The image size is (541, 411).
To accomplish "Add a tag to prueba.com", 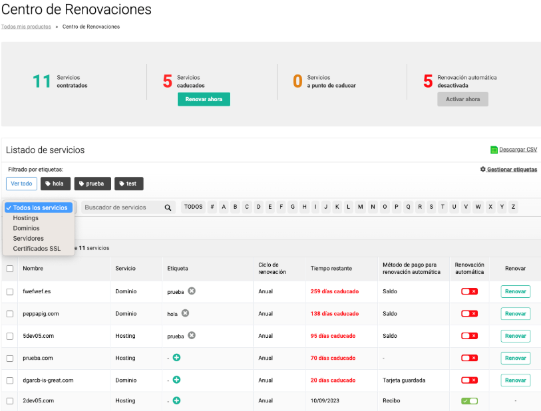I will (176, 358).
